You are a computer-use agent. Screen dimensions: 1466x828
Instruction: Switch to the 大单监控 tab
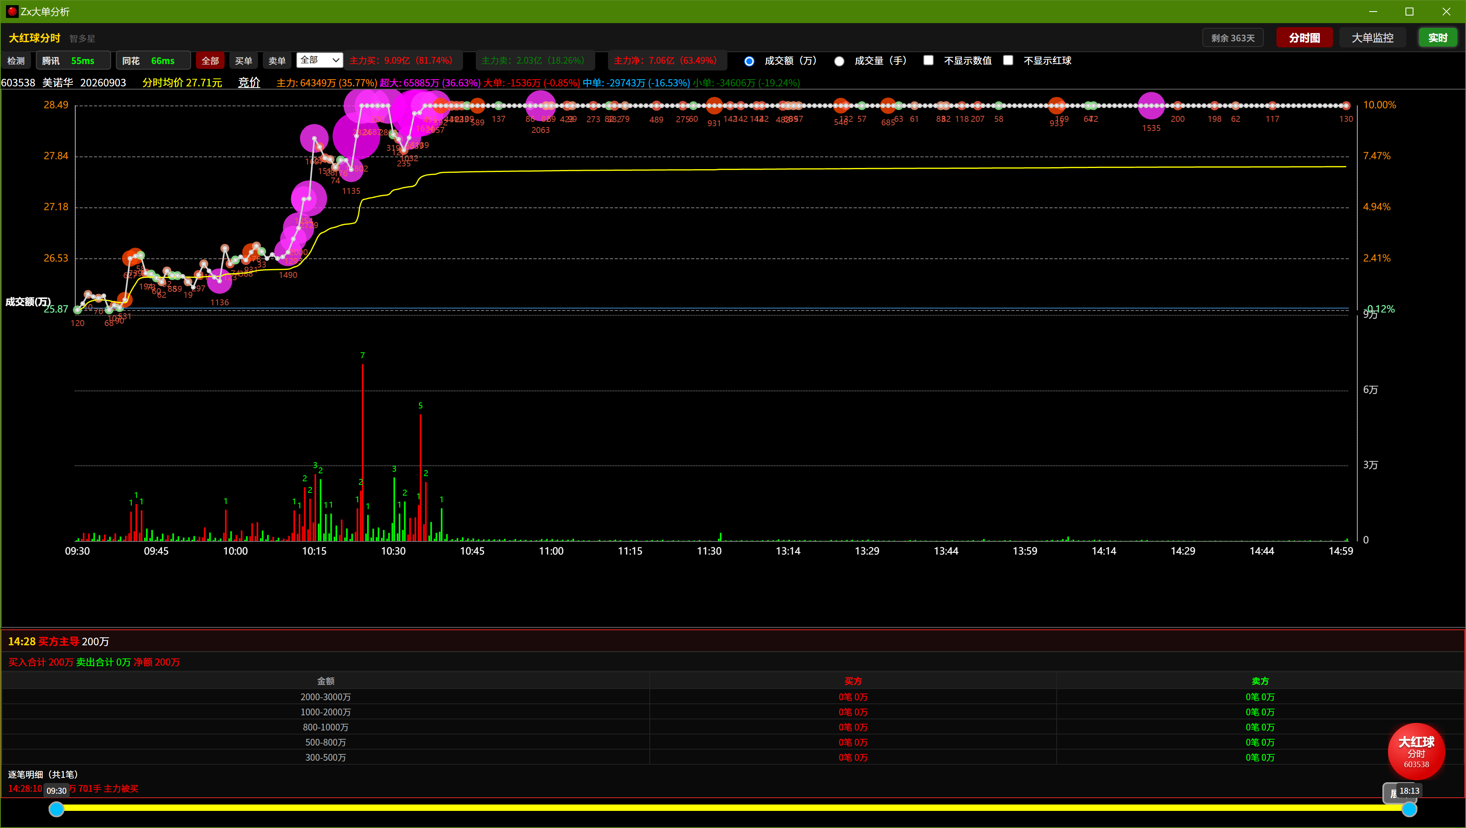[x=1372, y=38]
